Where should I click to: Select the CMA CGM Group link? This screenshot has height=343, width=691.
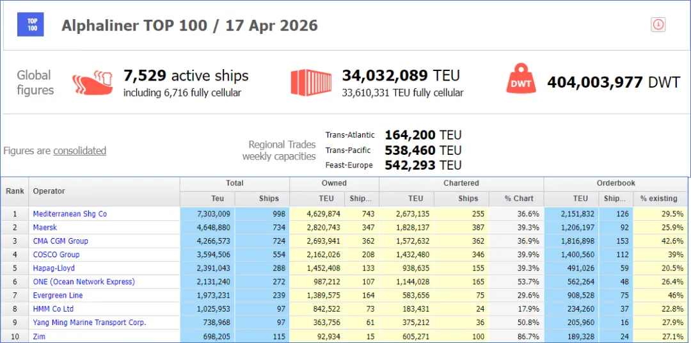coord(60,241)
